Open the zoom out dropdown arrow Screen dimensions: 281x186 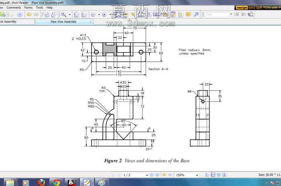[99, 14]
